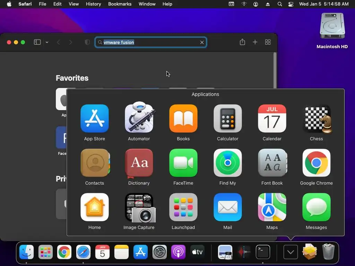This screenshot has width=355, height=266.
Task: Open Terminal from the Dock
Action: 263,252
